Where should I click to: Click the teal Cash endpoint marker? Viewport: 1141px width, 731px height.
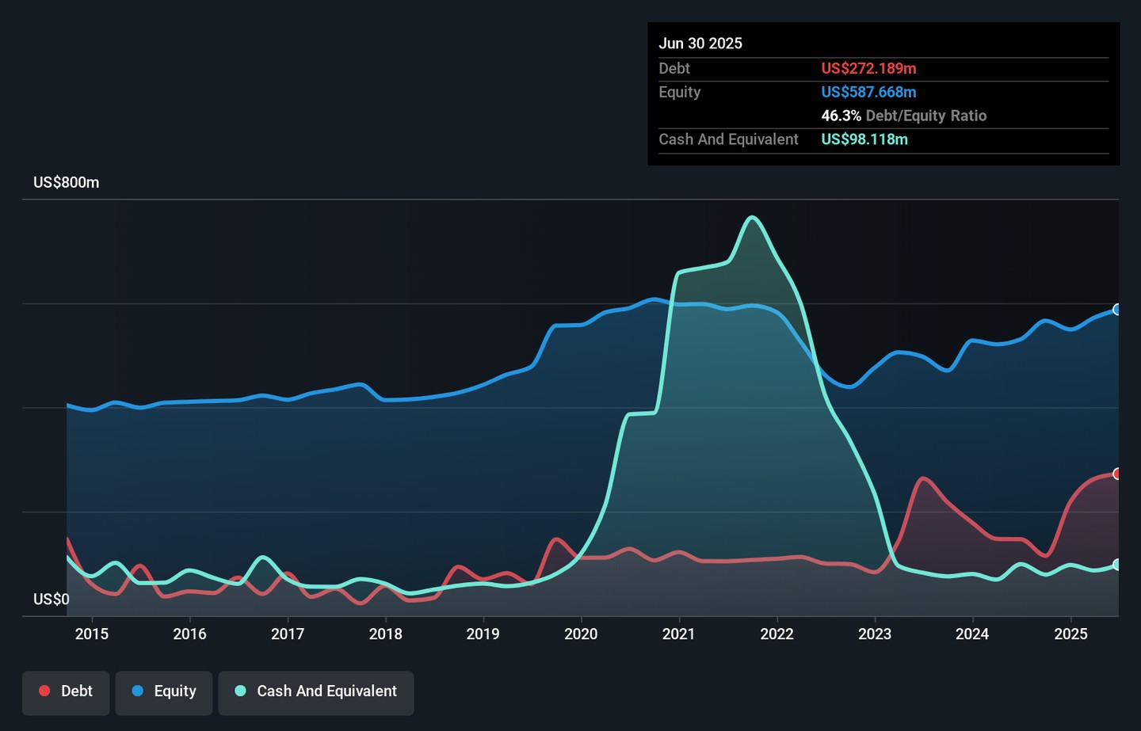[x=1117, y=565]
